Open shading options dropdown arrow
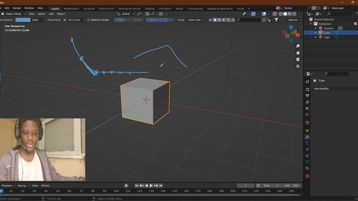The width and height of the screenshot is (358, 201). pos(299,14)
